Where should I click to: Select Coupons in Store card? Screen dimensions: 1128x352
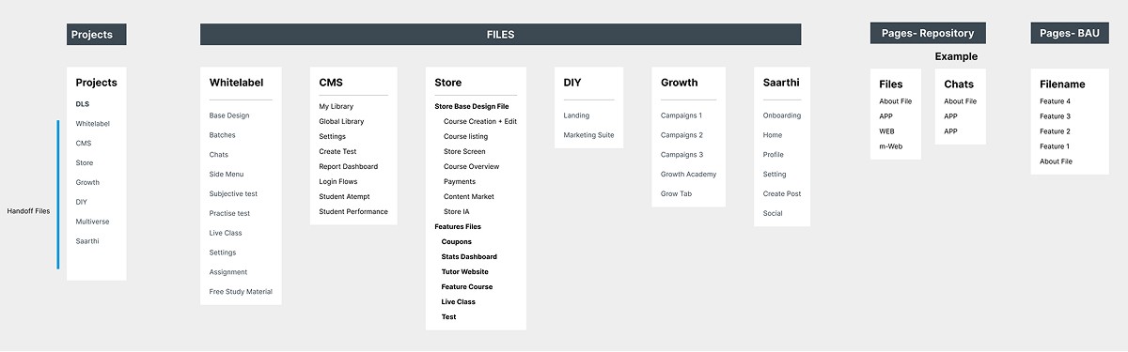(457, 241)
